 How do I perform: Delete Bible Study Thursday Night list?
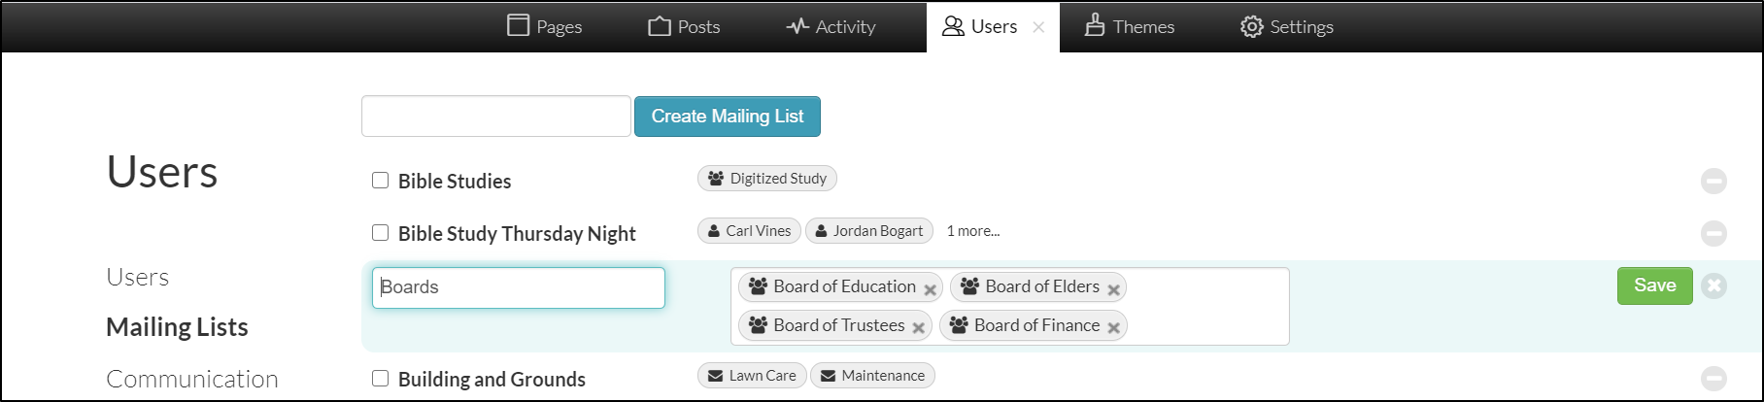click(1713, 233)
